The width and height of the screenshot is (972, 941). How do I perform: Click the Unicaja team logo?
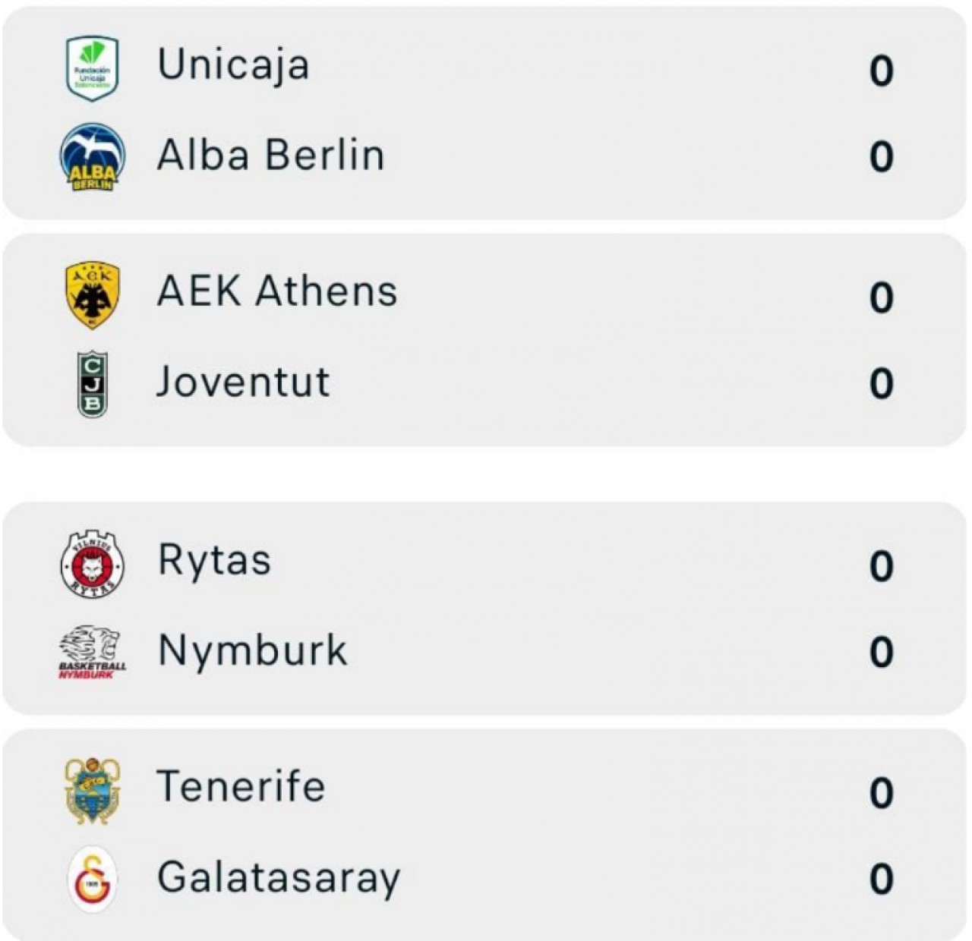pos(92,68)
